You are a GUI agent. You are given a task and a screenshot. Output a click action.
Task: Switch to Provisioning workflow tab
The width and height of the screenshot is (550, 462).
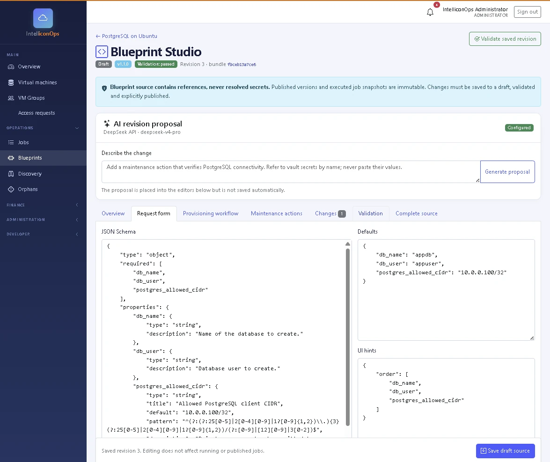[211, 213]
